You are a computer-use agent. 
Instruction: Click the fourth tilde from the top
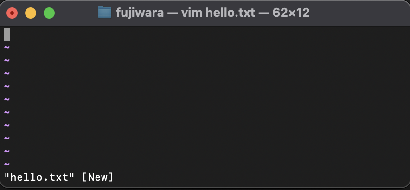point(7,86)
